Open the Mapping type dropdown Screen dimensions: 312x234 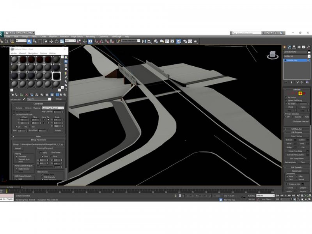pyautogui.click(x=53, y=108)
